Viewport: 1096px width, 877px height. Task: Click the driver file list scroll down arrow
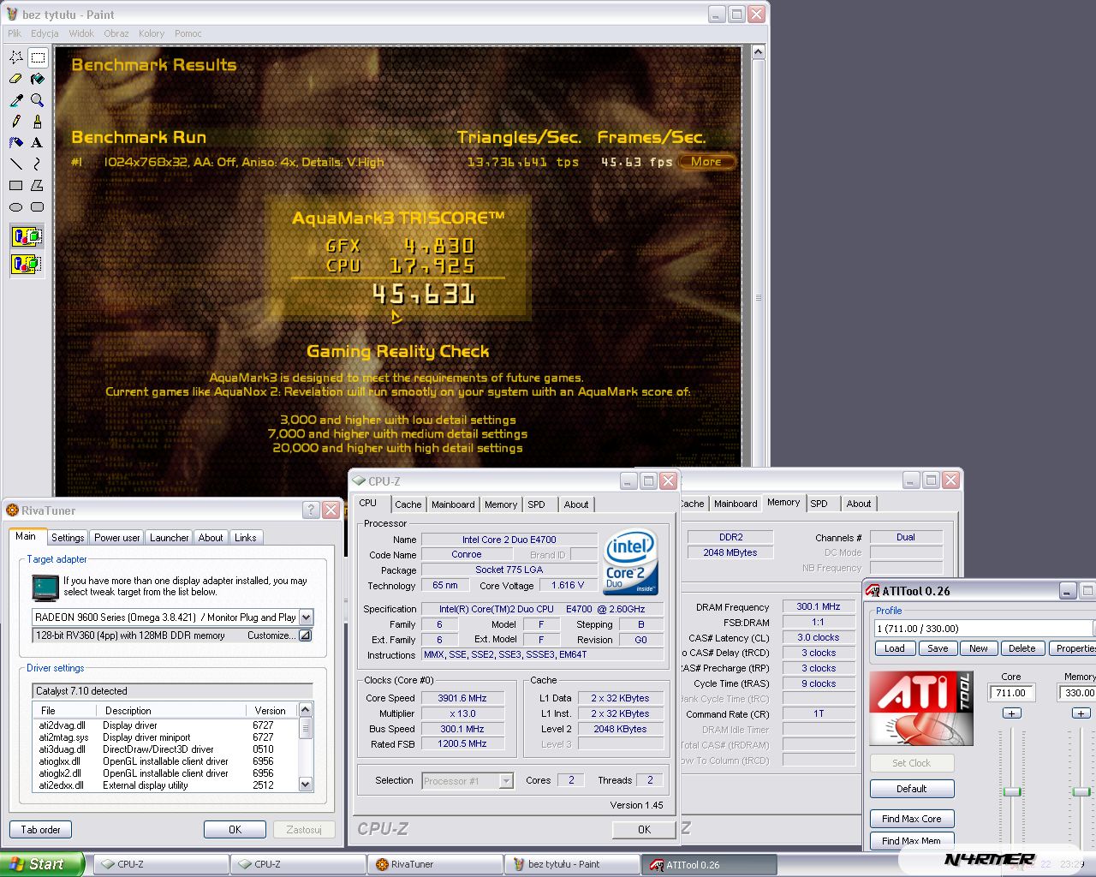pyautogui.click(x=306, y=785)
